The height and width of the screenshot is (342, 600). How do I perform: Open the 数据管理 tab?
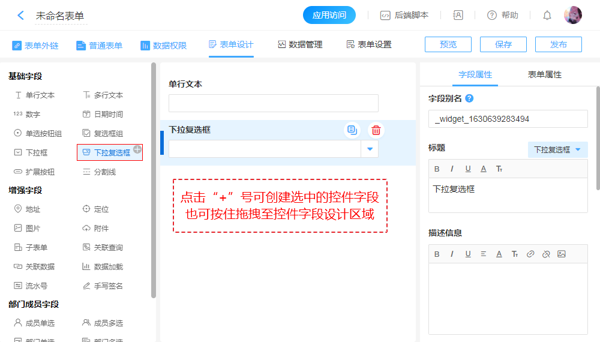pos(300,44)
